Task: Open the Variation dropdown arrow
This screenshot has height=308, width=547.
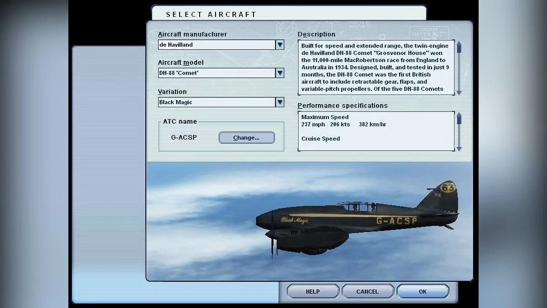Action: (280, 102)
